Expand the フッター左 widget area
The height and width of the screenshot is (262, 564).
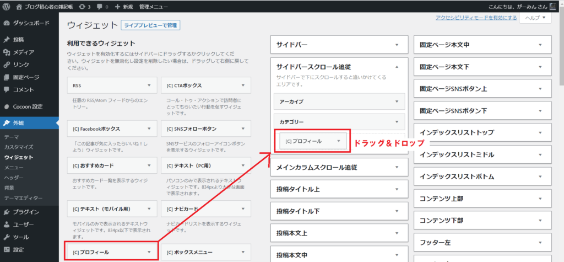coord(540,243)
